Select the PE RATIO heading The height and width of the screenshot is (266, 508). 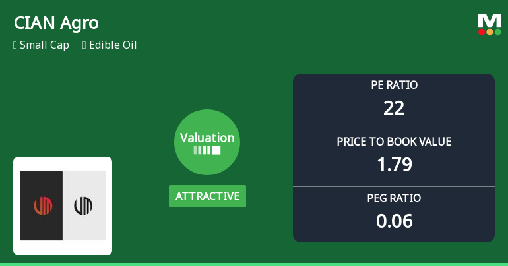(x=394, y=85)
